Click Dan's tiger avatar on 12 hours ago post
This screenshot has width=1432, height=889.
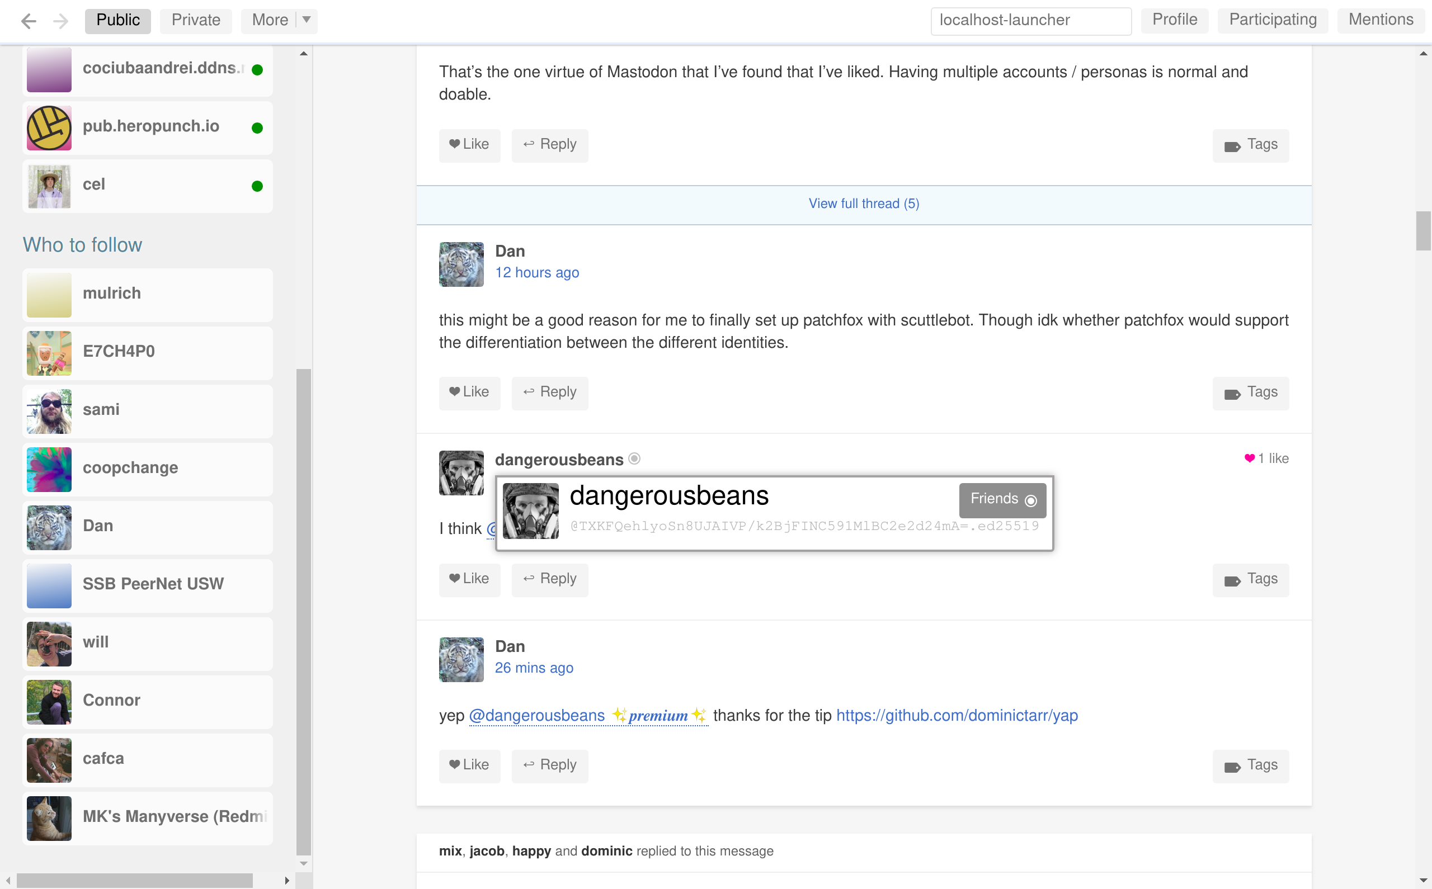(x=461, y=264)
